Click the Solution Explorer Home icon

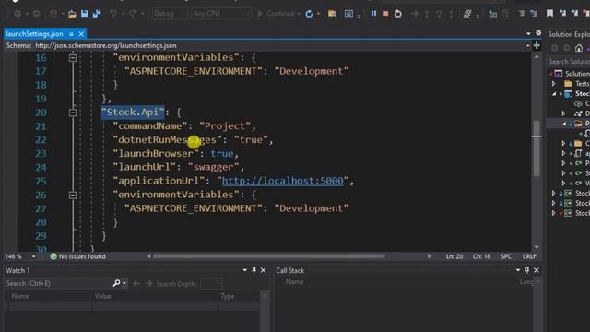(x=579, y=48)
